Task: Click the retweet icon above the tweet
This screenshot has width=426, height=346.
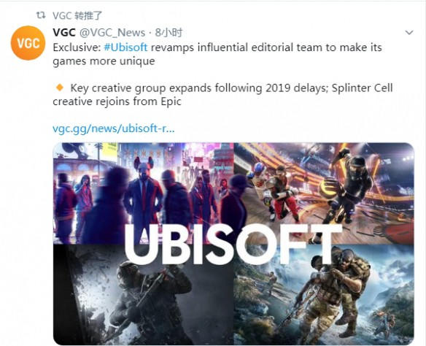Action: pos(41,15)
